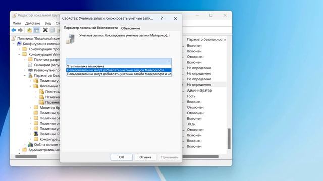Toggle the show/hide console tree icon

tap(37, 30)
